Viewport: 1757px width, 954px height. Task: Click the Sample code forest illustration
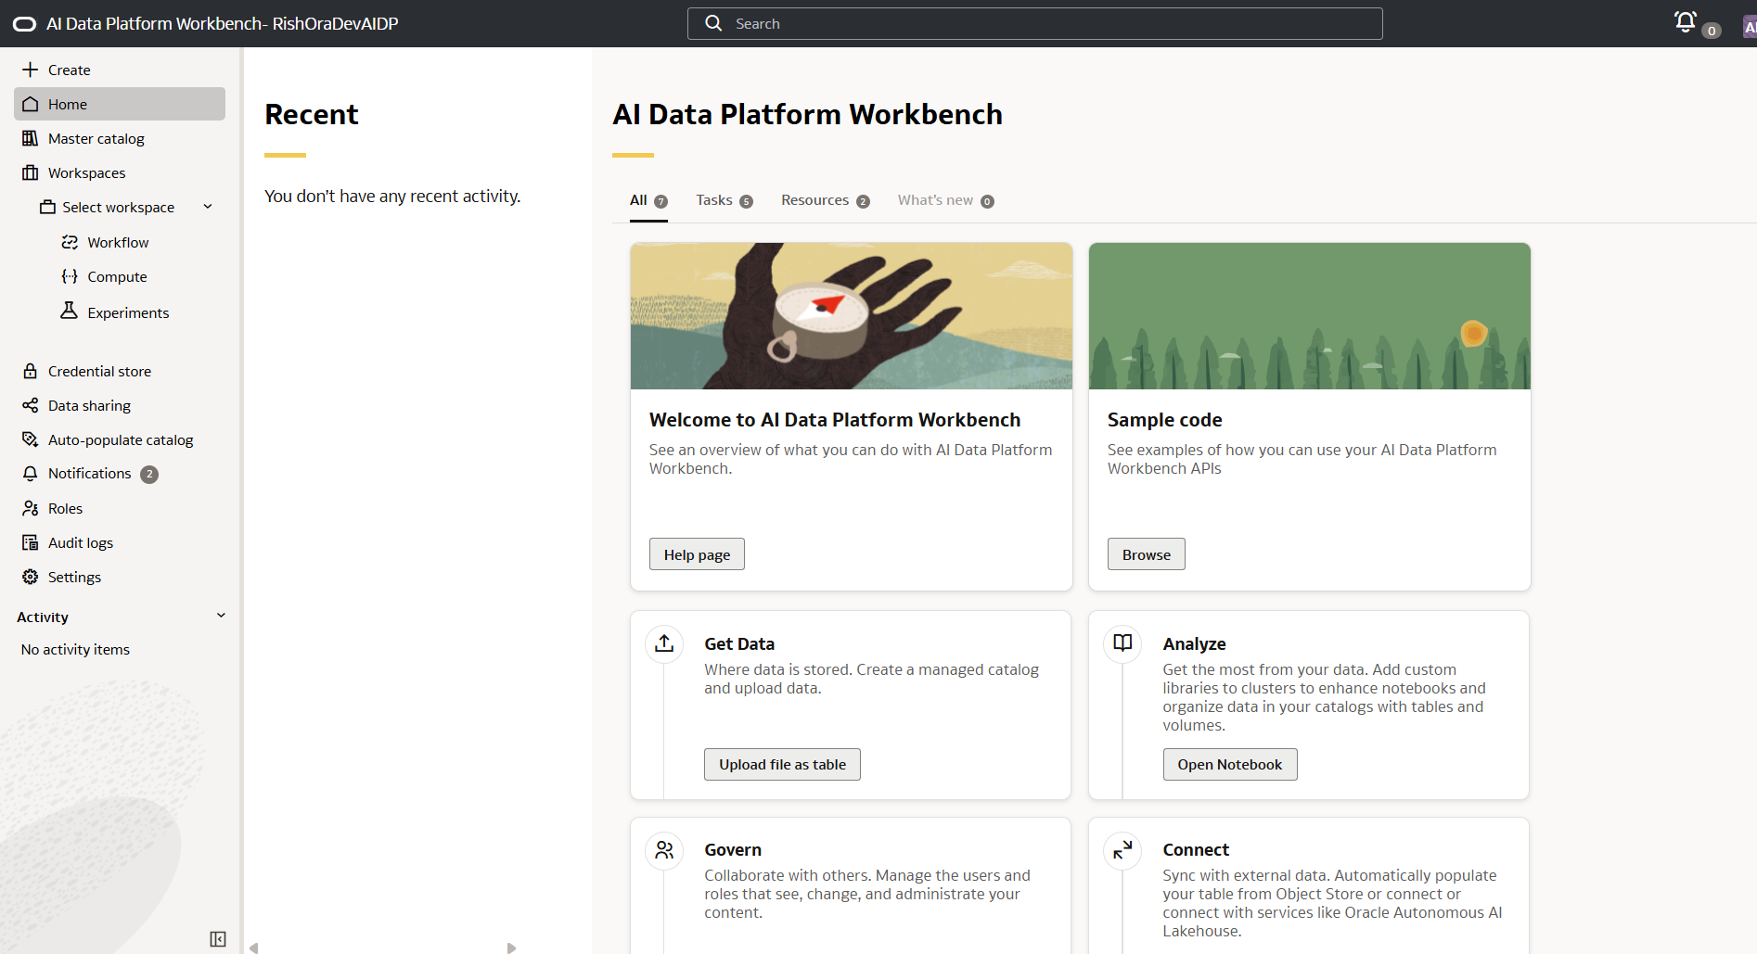pyautogui.click(x=1309, y=316)
